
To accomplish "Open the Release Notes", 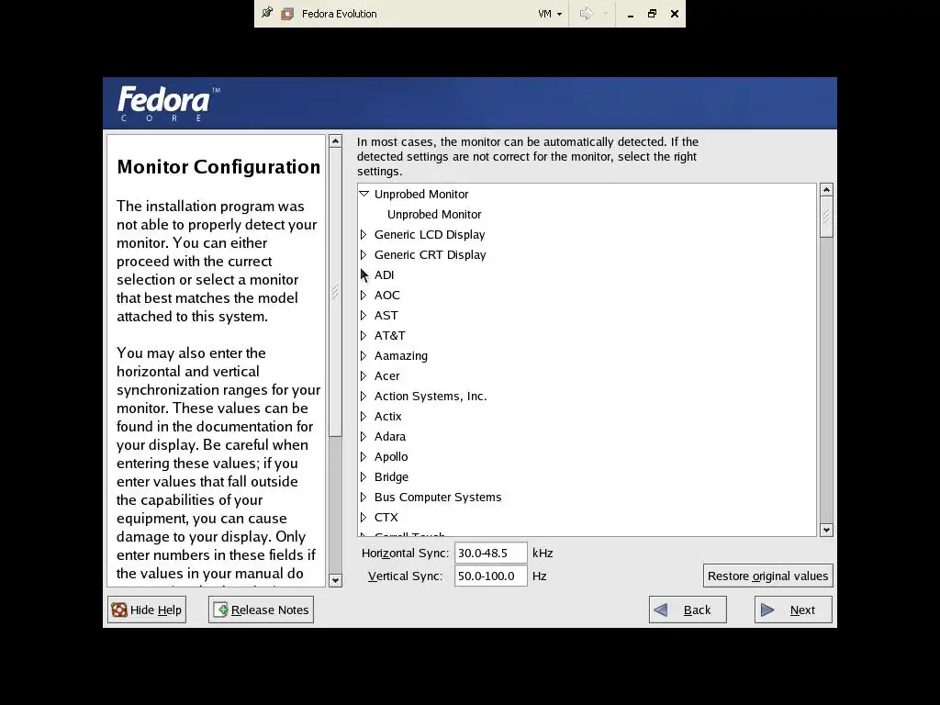I will [261, 610].
